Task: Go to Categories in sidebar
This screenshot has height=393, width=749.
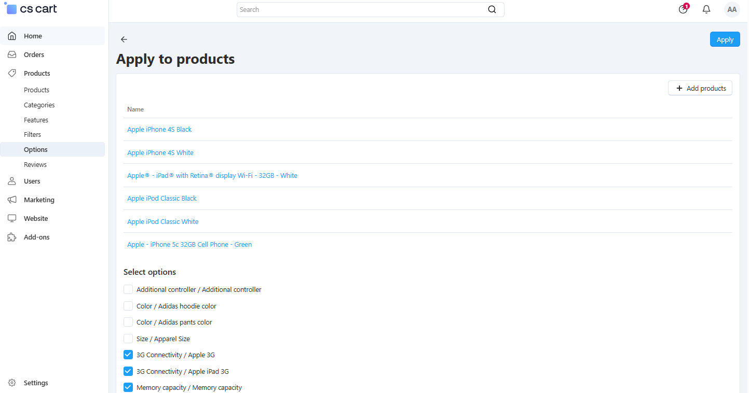Action: click(x=39, y=105)
